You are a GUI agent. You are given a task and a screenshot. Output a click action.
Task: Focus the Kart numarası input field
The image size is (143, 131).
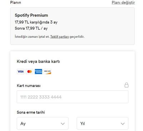point(73,97)
